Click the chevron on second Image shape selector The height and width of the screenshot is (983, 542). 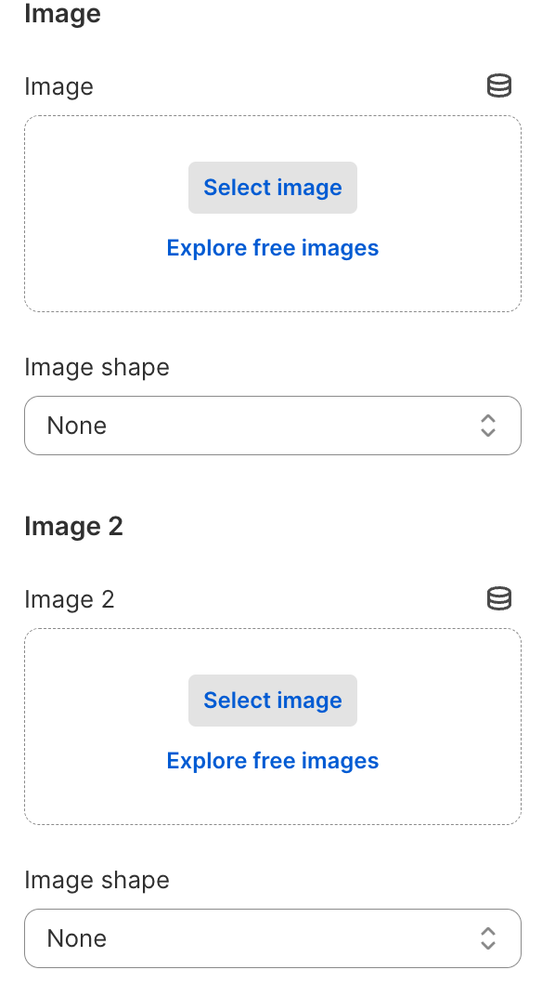487,938
